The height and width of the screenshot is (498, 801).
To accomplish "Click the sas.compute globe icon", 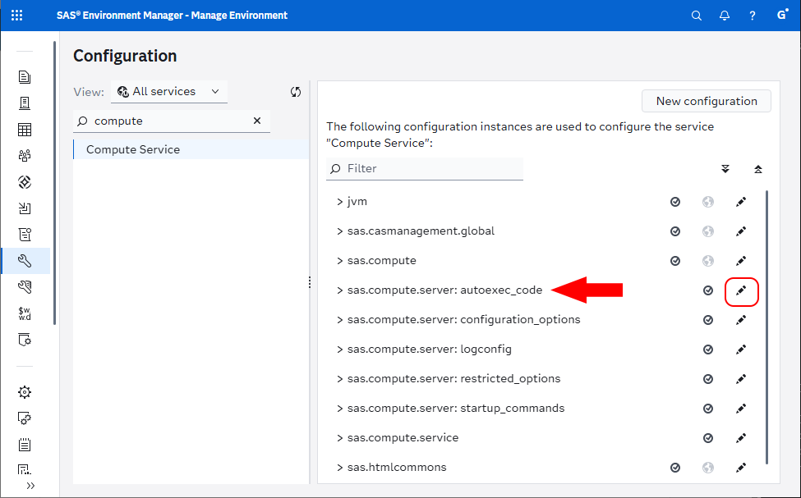I will pyautogui.click(x=708, y=261).
